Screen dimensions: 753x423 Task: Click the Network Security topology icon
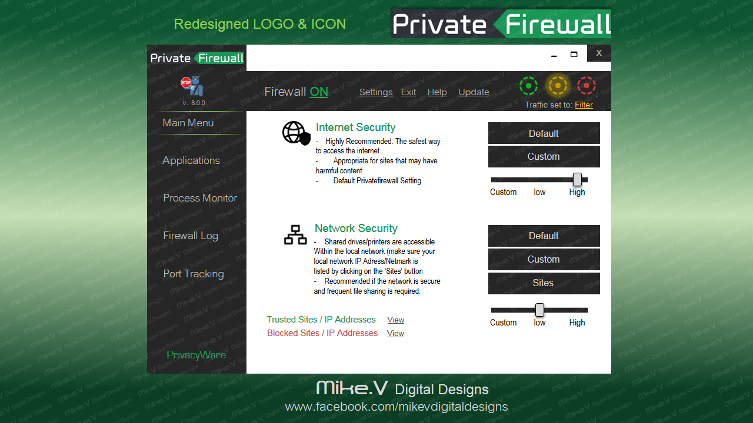295,234
